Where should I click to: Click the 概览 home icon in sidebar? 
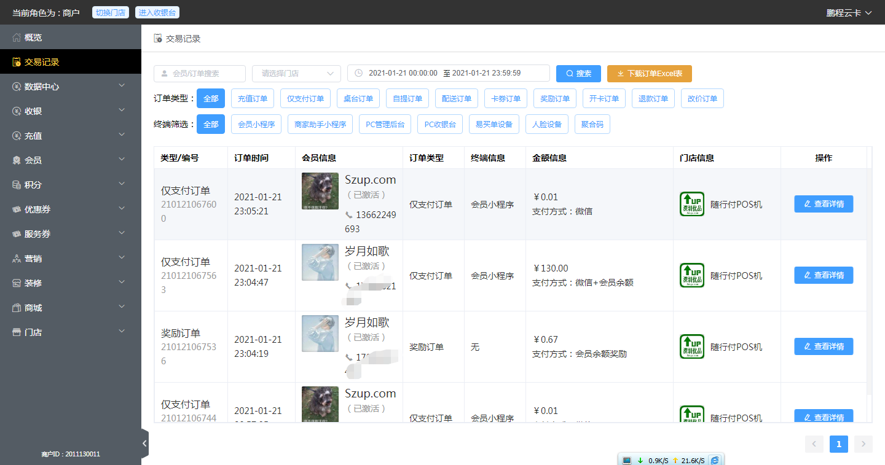point(17,37)
